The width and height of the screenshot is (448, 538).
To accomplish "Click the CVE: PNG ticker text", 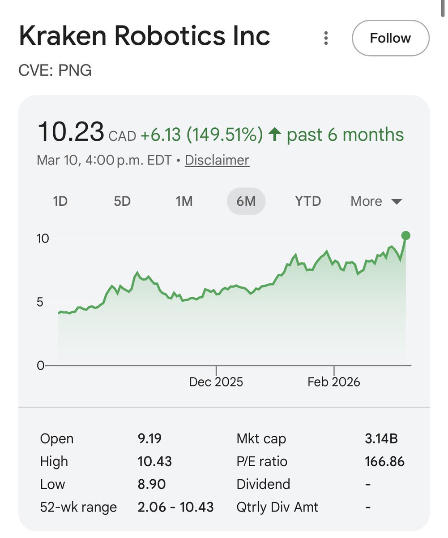I will click(x=55, y=70).
